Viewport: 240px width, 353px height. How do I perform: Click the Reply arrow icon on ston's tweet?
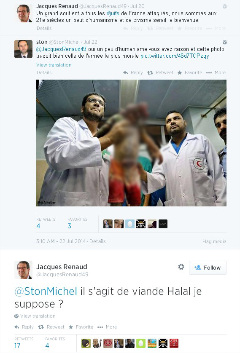click(126, 73)
